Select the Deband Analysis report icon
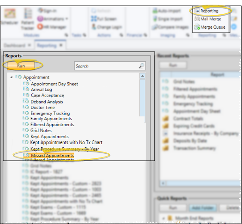 (x=26, y=102)
